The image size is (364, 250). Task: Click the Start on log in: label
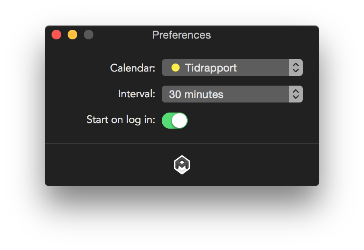click(121, 120)
